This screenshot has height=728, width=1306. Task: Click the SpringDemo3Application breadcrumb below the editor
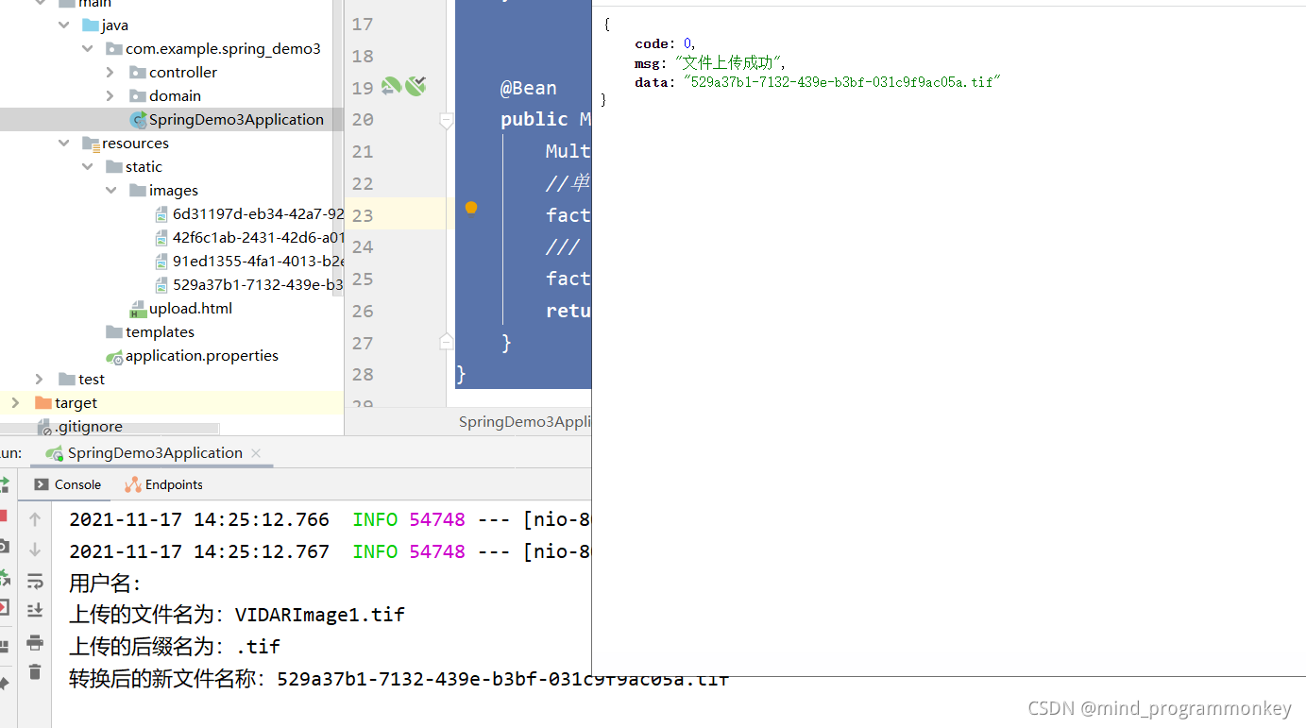(524, 421)
